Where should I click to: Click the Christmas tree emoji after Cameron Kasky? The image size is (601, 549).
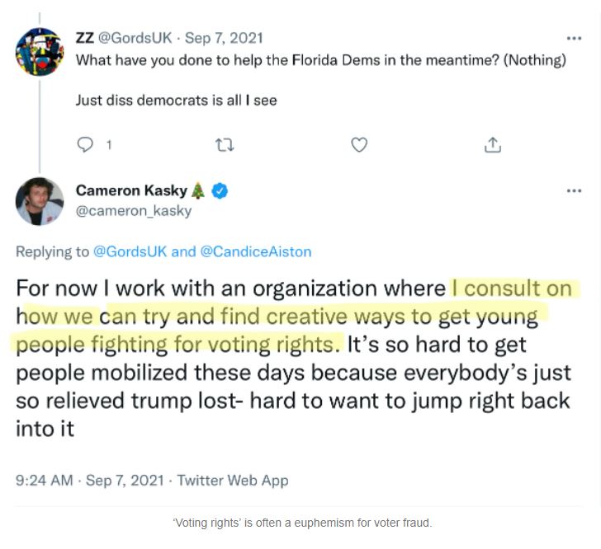click(198, 190)
